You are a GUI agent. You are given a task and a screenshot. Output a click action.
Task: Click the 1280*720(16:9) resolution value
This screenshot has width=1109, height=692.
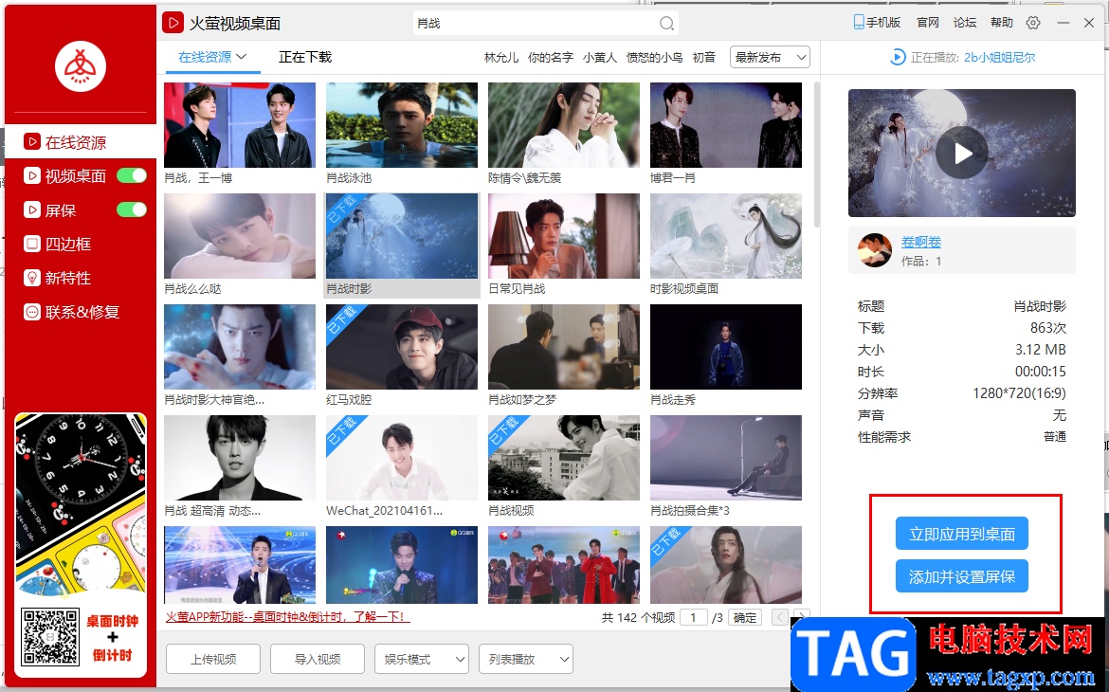pyautogui.click(x=1019, y=393)
